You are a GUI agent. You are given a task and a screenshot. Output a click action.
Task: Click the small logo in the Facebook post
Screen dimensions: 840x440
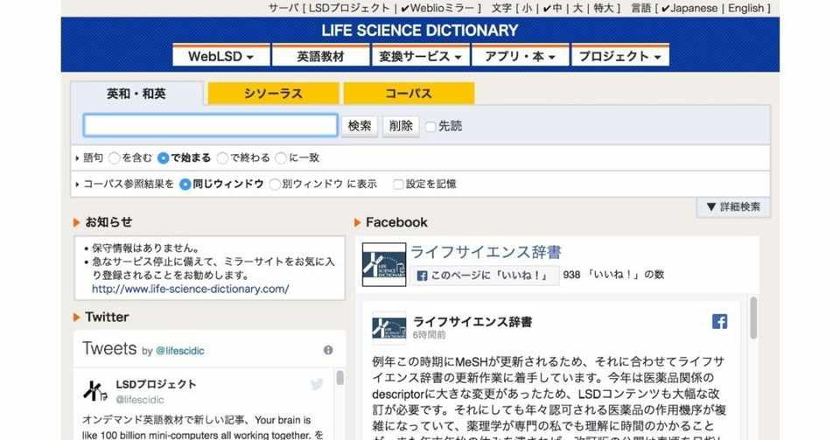388,327
